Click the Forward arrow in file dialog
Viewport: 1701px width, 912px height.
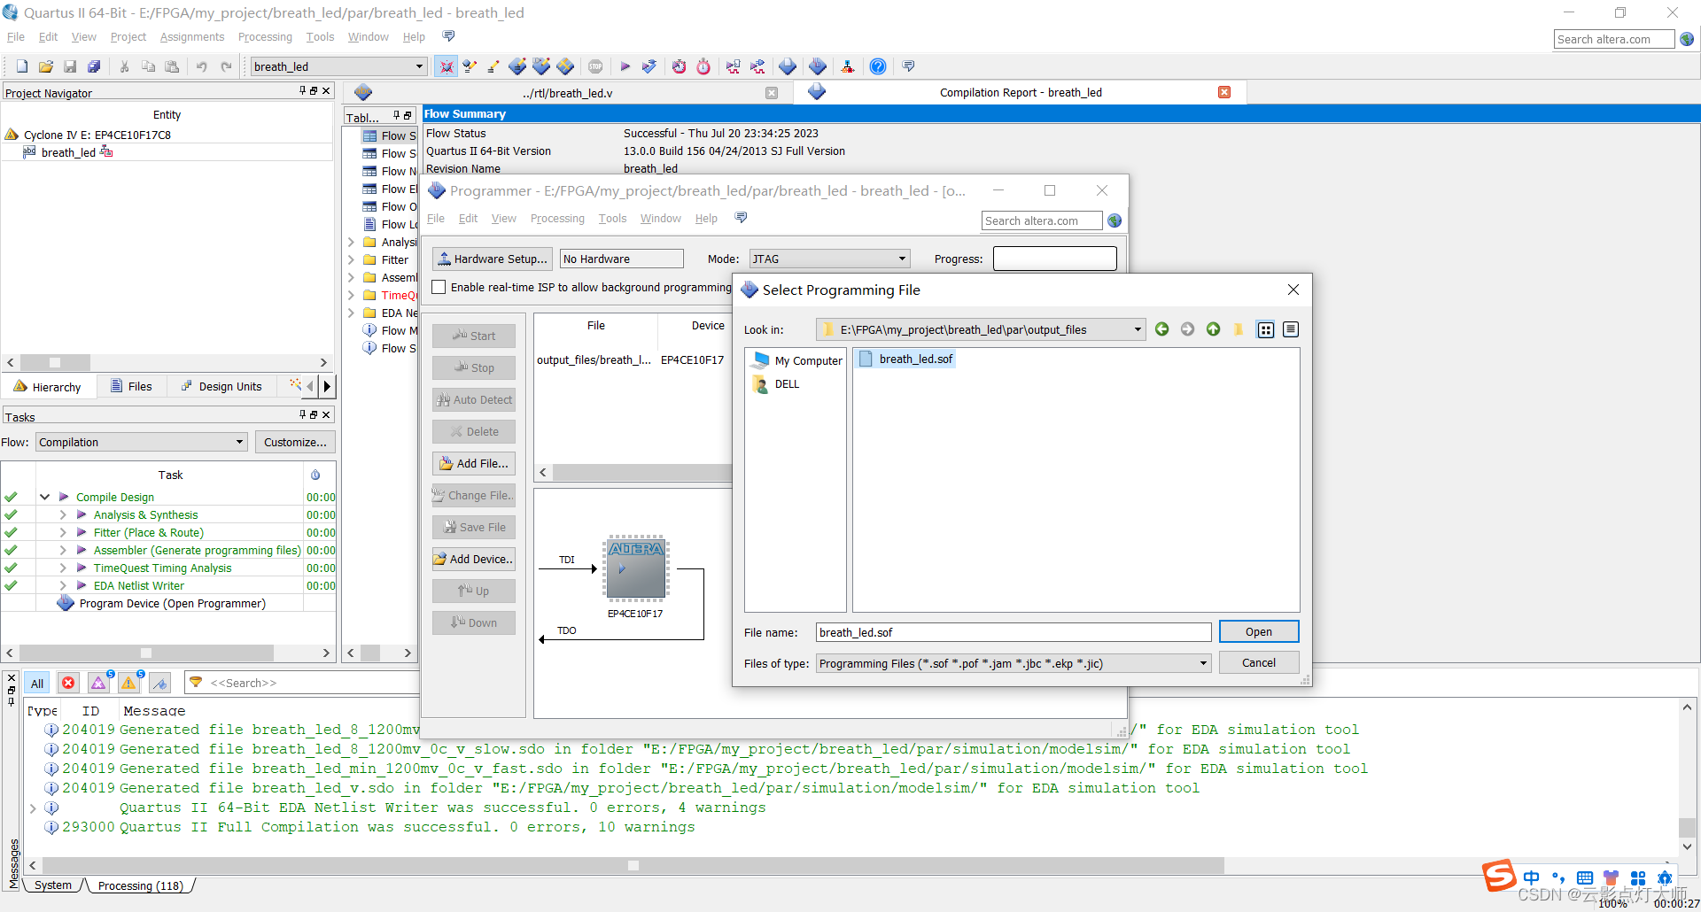pos(1187,329)
